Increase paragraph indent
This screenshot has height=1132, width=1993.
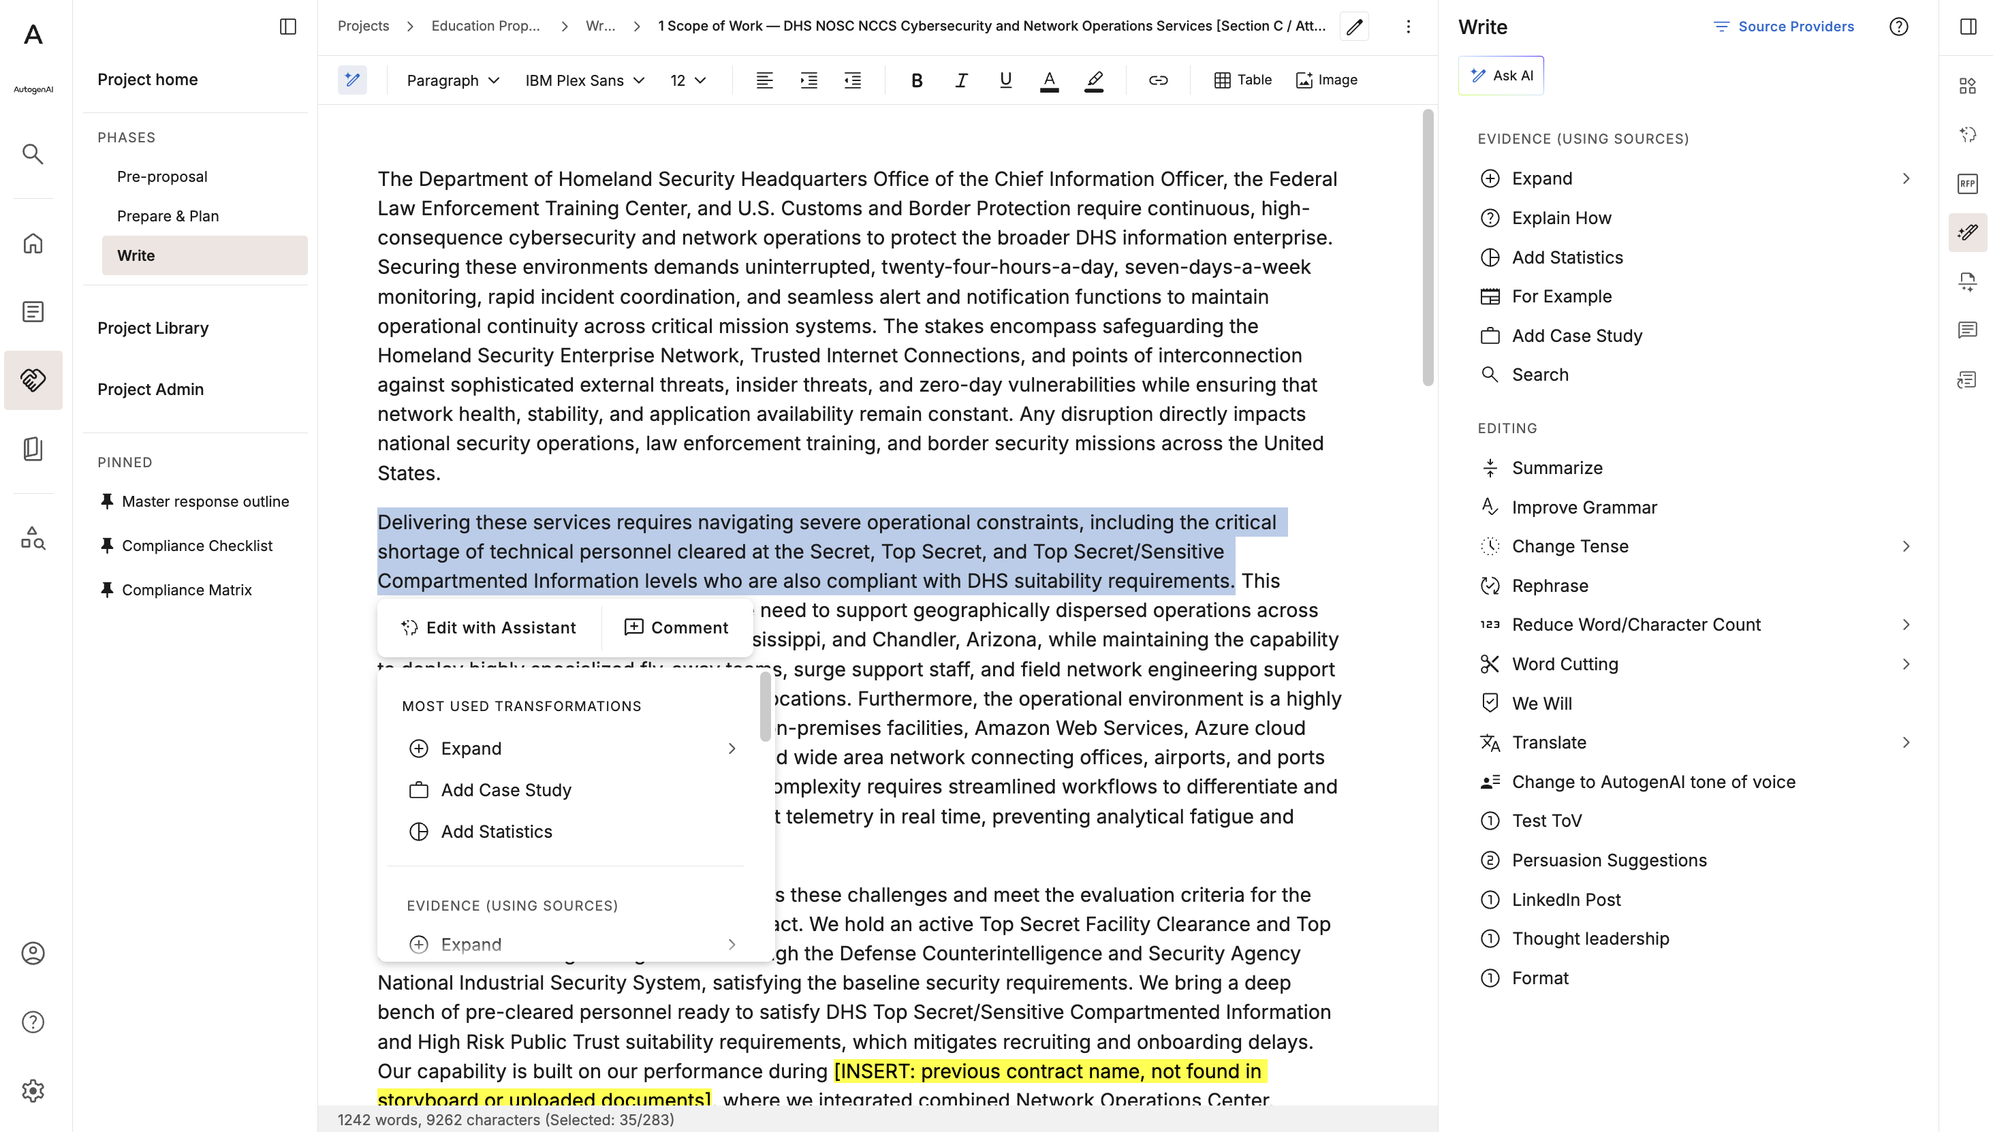[x=809, y=80]
